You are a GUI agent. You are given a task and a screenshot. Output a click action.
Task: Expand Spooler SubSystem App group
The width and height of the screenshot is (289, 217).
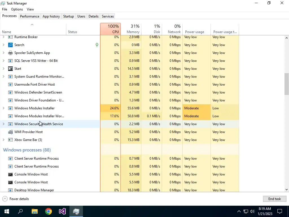pyautogui.click(x=3, y=53)
